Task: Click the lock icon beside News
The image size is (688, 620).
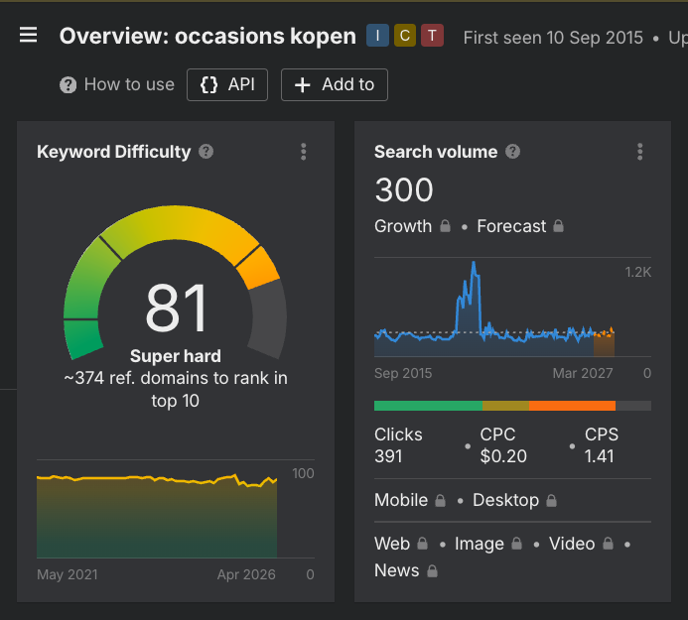Action: point(432,570)
